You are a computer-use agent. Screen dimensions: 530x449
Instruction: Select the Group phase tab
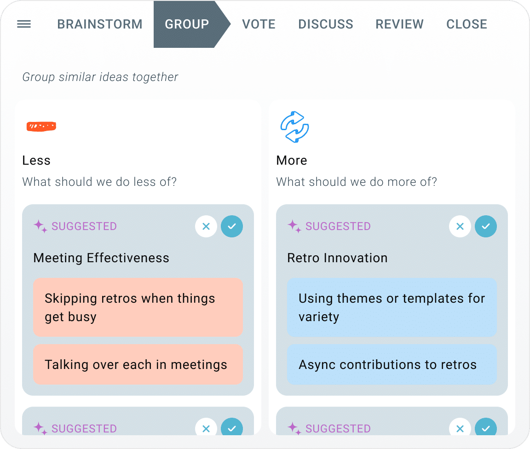coord(187,24)
